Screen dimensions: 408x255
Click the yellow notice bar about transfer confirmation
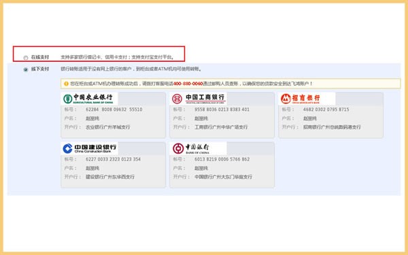(x=231, y=84)
